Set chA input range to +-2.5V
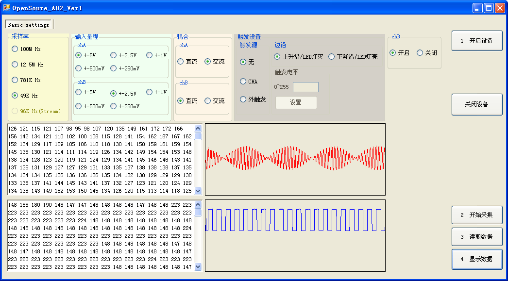This screenshot has width=508, height=281. tap(123, 55)
